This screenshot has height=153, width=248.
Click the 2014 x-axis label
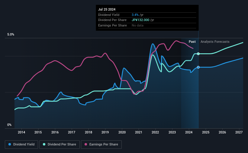[21, 132]
